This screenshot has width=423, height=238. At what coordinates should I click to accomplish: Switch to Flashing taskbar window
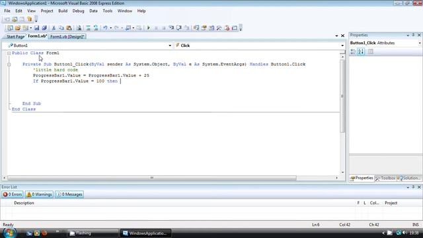[93, 233]
